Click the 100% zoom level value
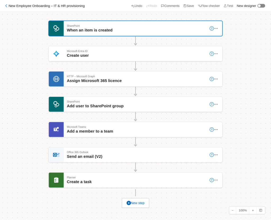The width and height of the screenshot is (271, 220). click(243, 210)
